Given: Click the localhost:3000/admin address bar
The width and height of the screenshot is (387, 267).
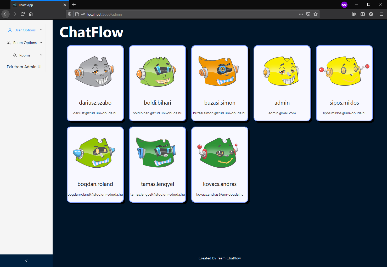Looking at the screenshot, I should [192, 14].
